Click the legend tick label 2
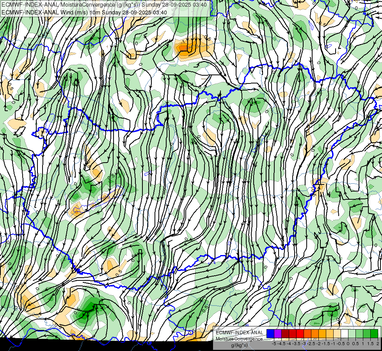This screenshot has height=351, width=382. click(x=378, y=344)
